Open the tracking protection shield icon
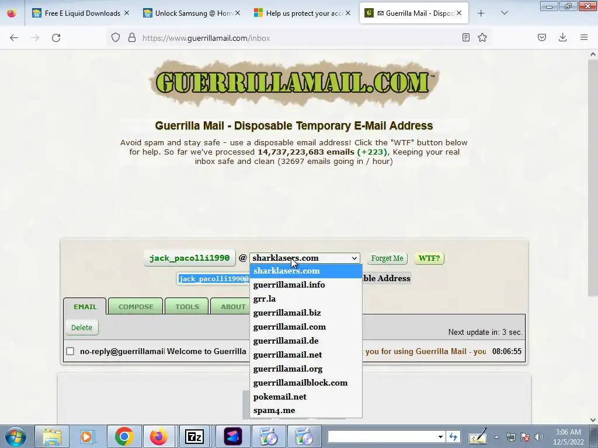The width and height of the screenshot is (598, 448). [116, 38]
